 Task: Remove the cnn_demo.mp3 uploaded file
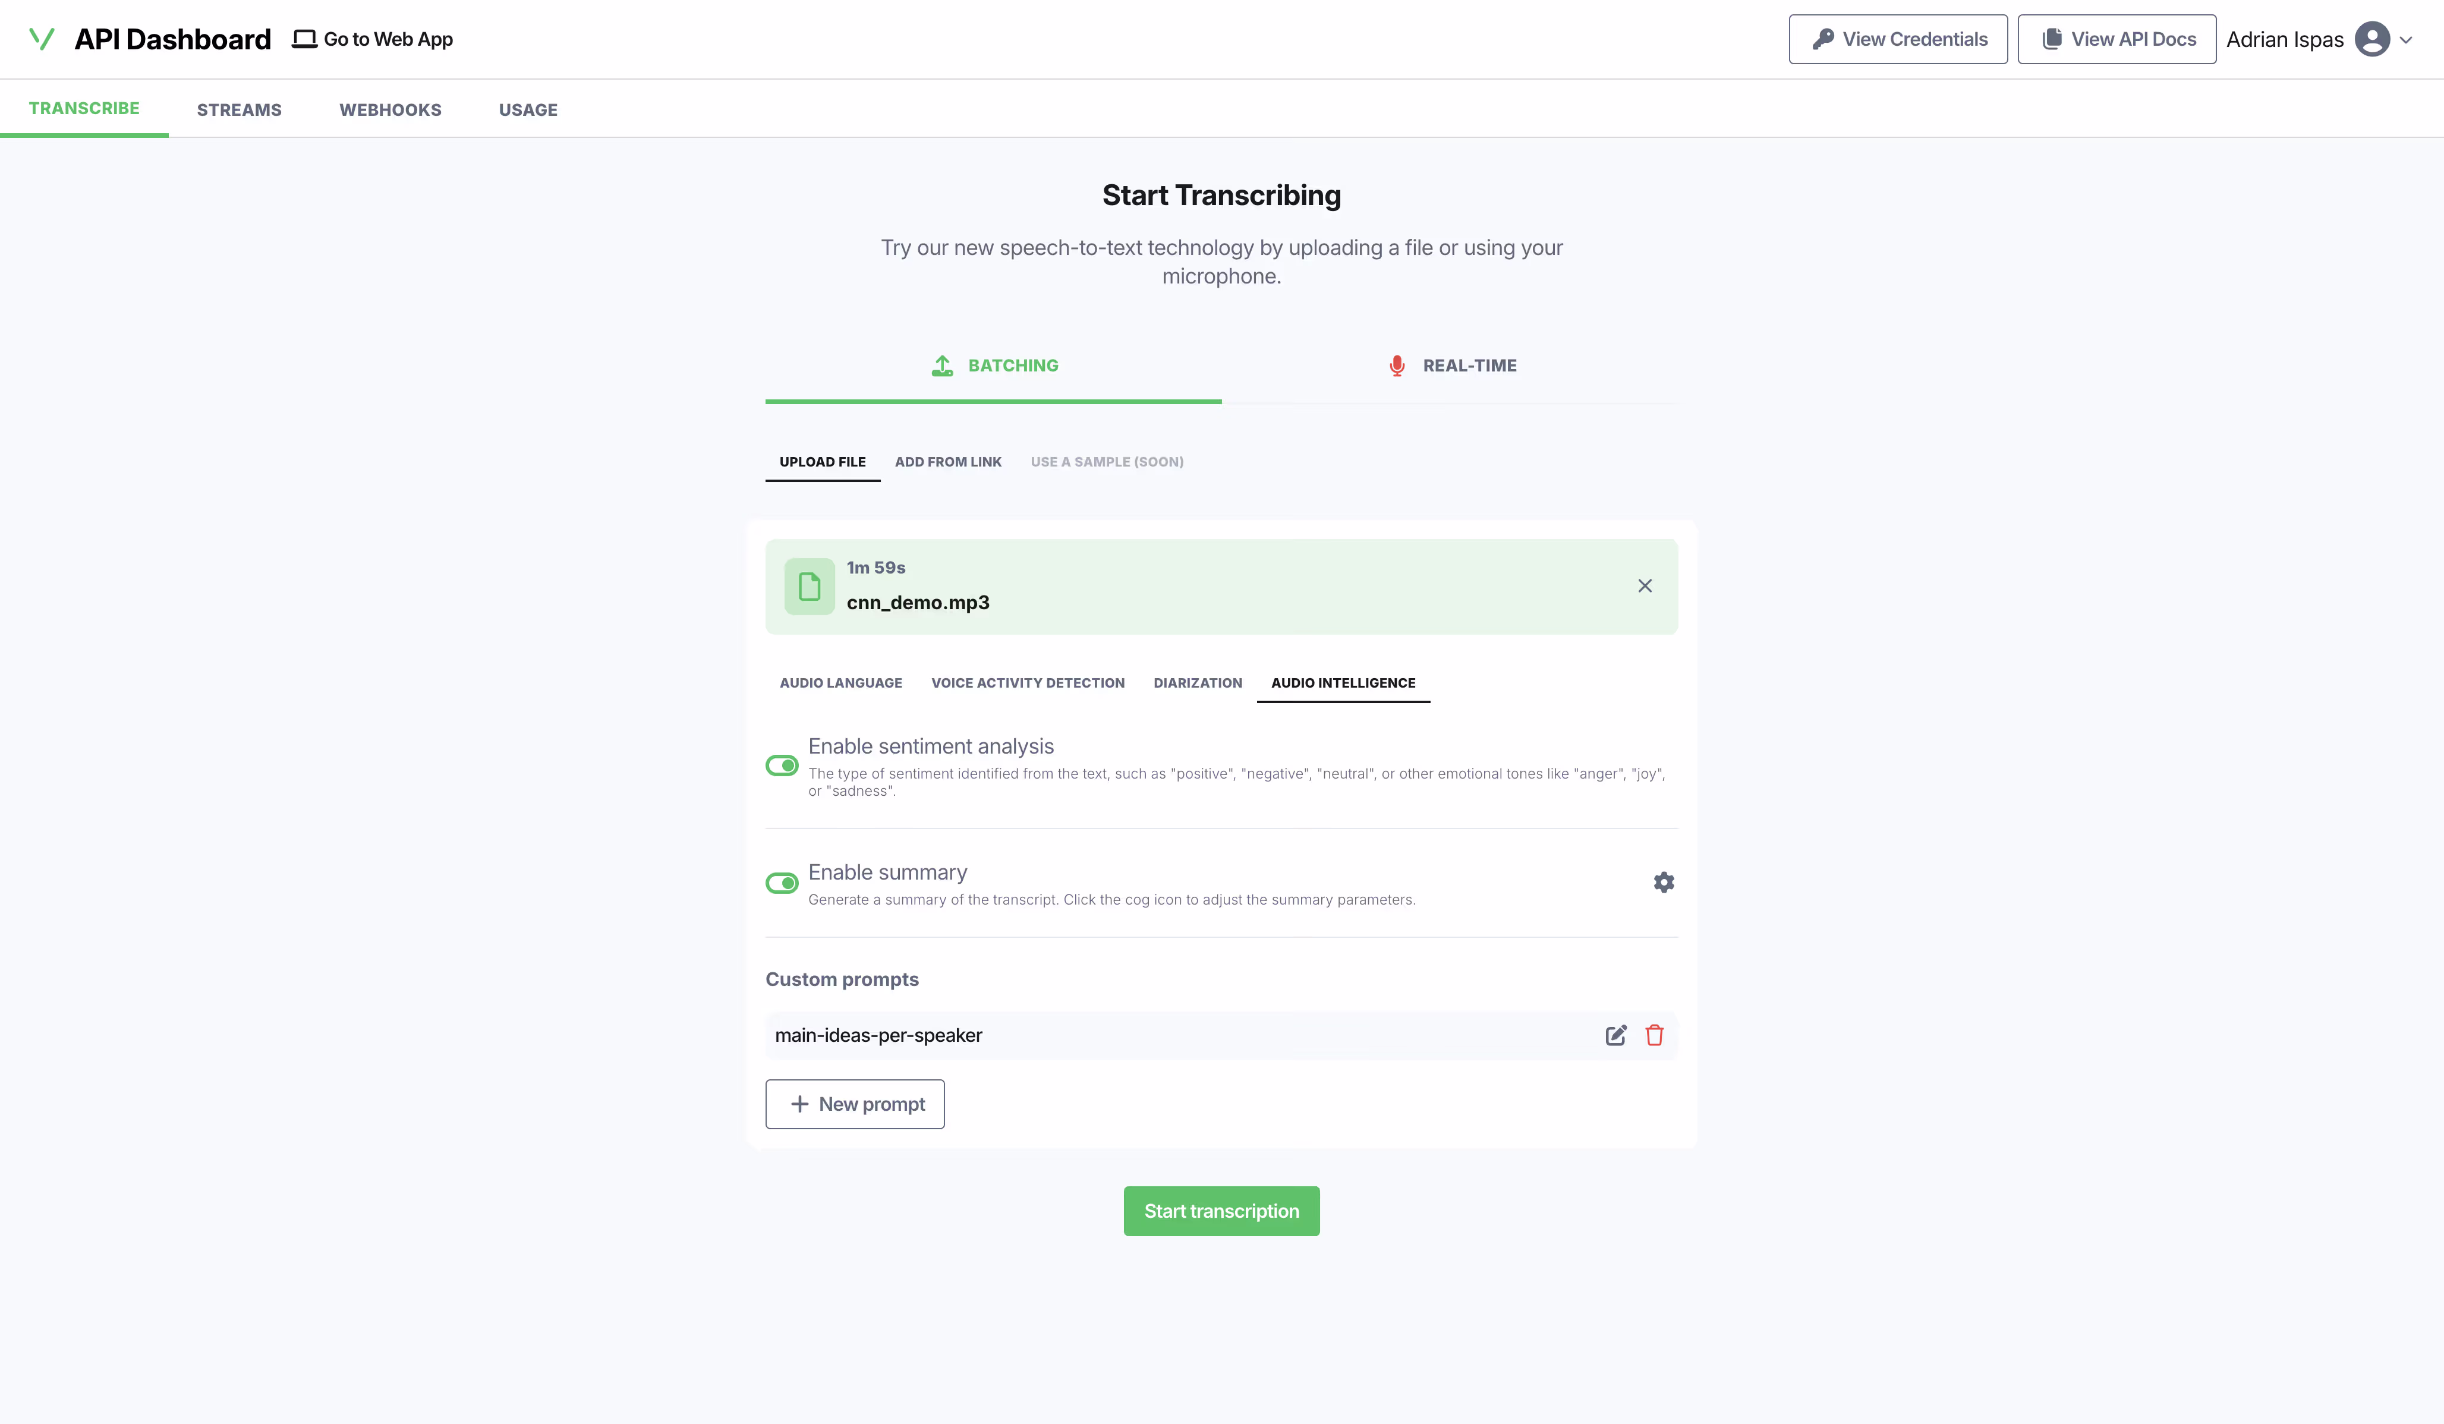(x=1645, y=585)
